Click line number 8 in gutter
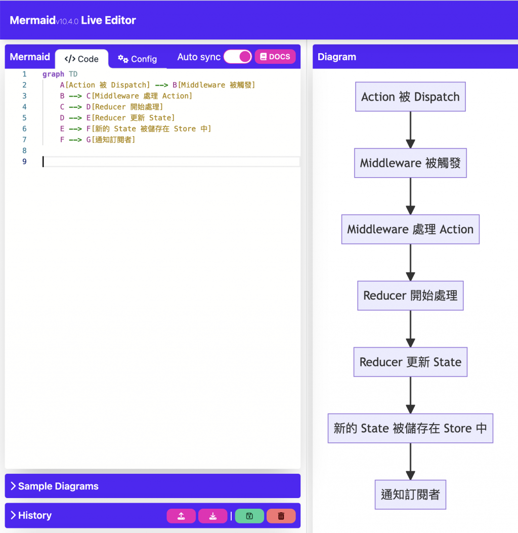 click(24, 150)
